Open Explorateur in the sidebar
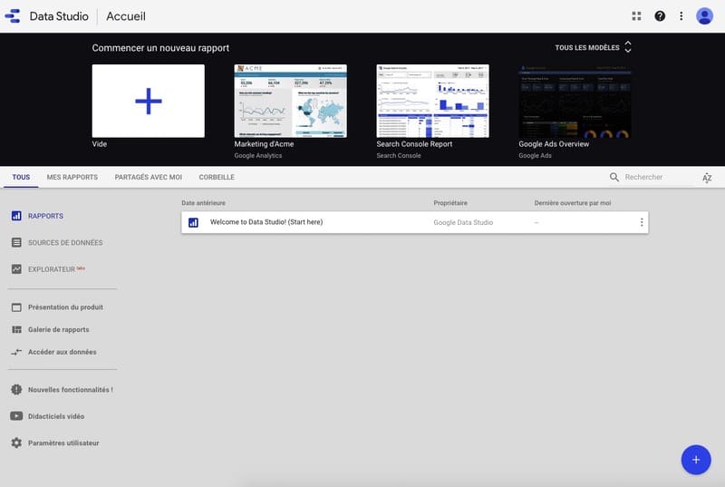725x487 pixels. pos(51,269)
